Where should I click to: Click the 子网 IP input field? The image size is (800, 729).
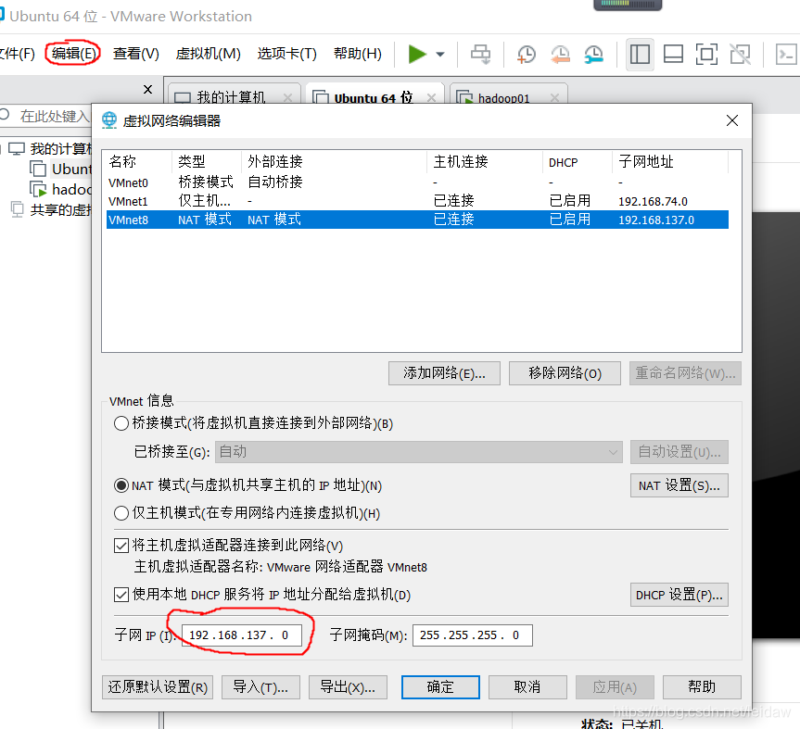click(242, 635)
